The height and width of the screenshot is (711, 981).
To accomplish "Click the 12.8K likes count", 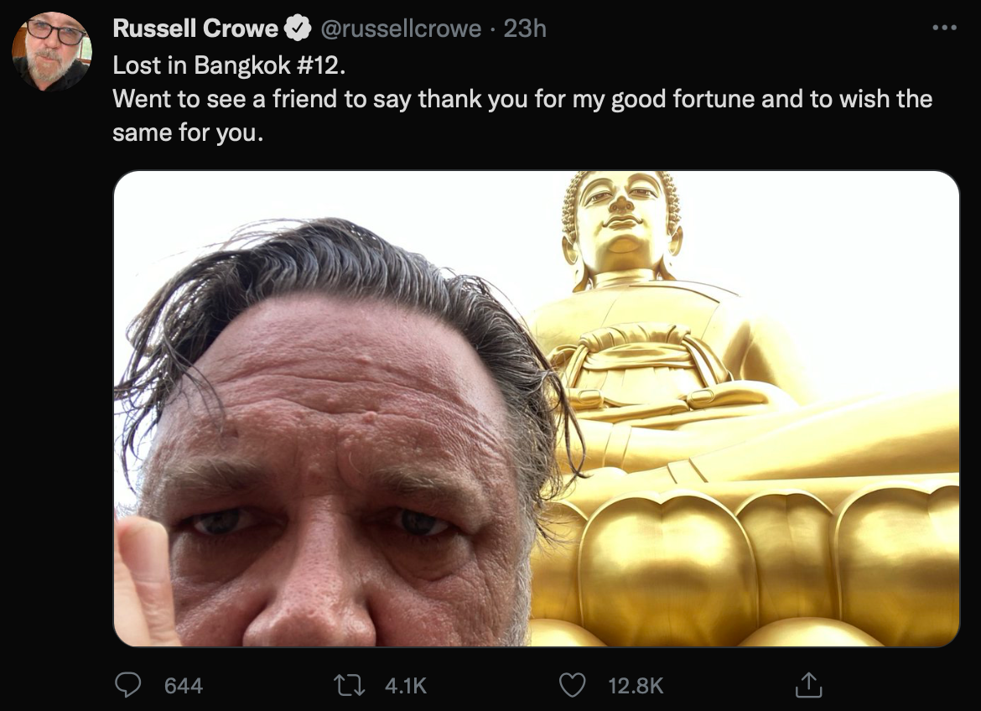I will [636, 686].
